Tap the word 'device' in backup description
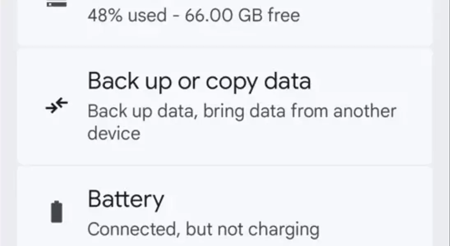 click(114, 134)
